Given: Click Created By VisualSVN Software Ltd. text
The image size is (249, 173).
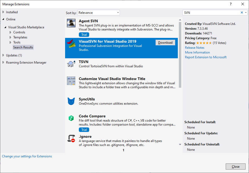Looking at the screenshot, I should [210, 24].
